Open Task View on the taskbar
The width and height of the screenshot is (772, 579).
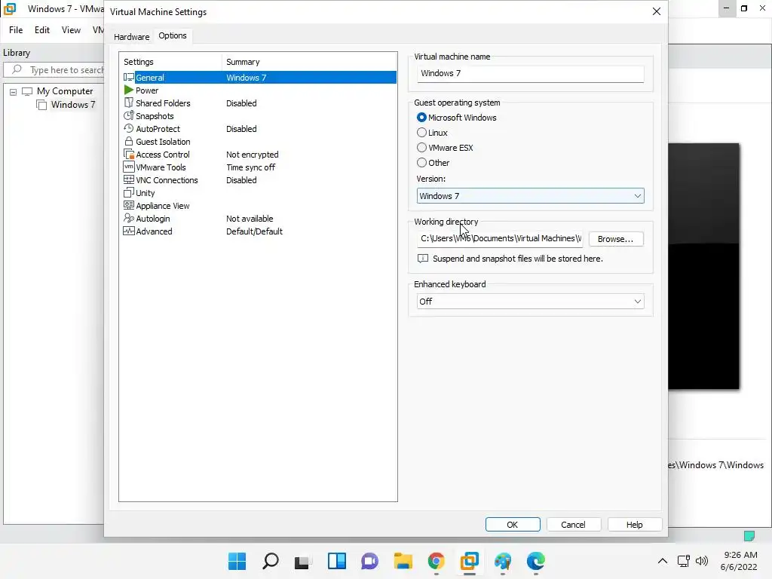point(303,561)
